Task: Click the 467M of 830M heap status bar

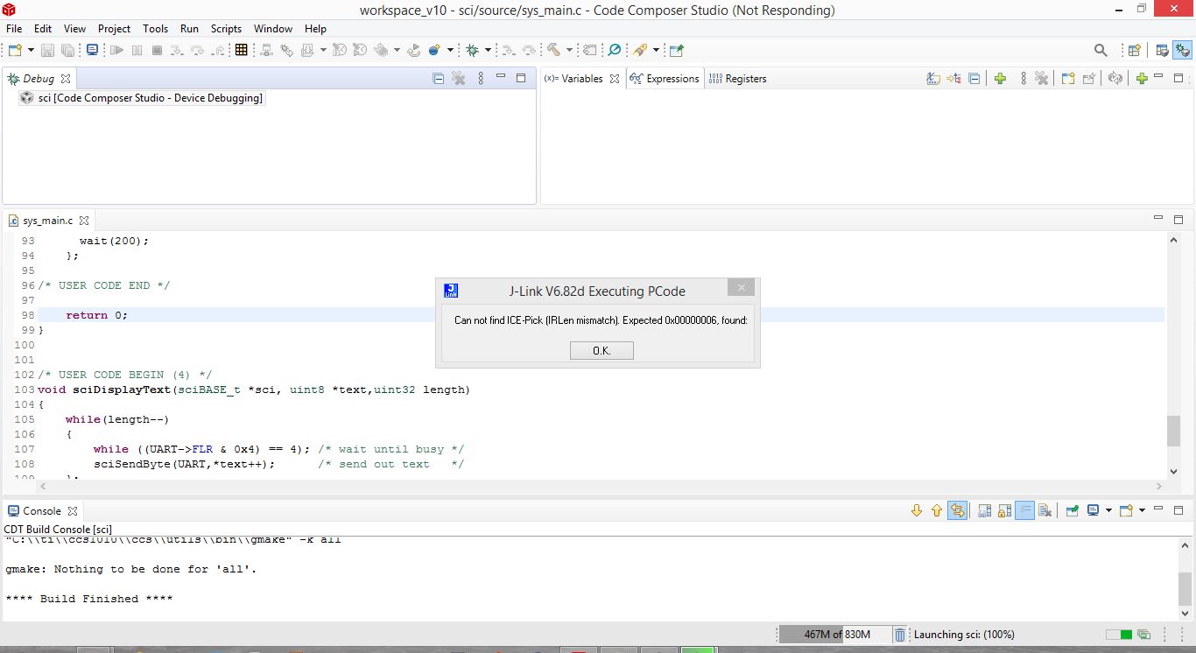Action: pyautogui.click(x=834, y=635)
